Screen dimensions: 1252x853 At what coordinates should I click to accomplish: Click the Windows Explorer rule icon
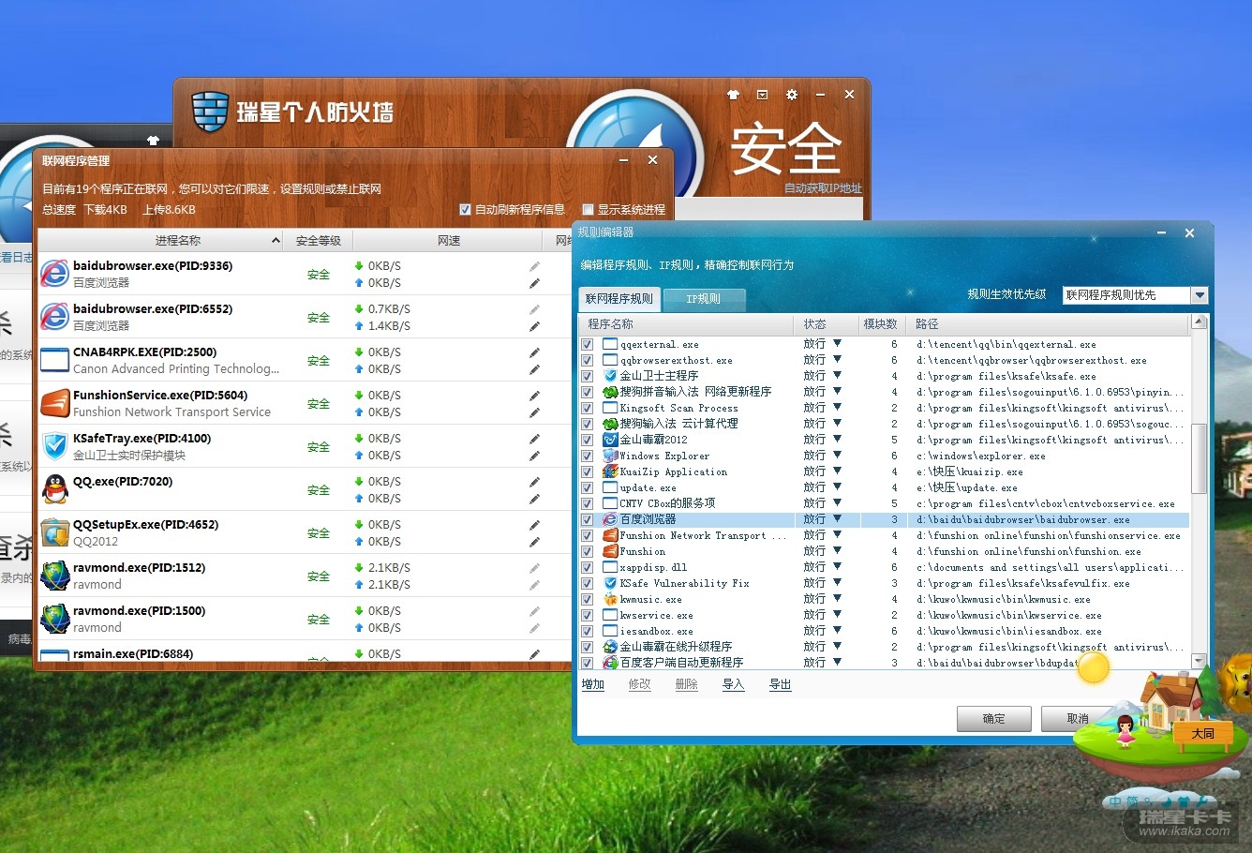coord(610,456)
